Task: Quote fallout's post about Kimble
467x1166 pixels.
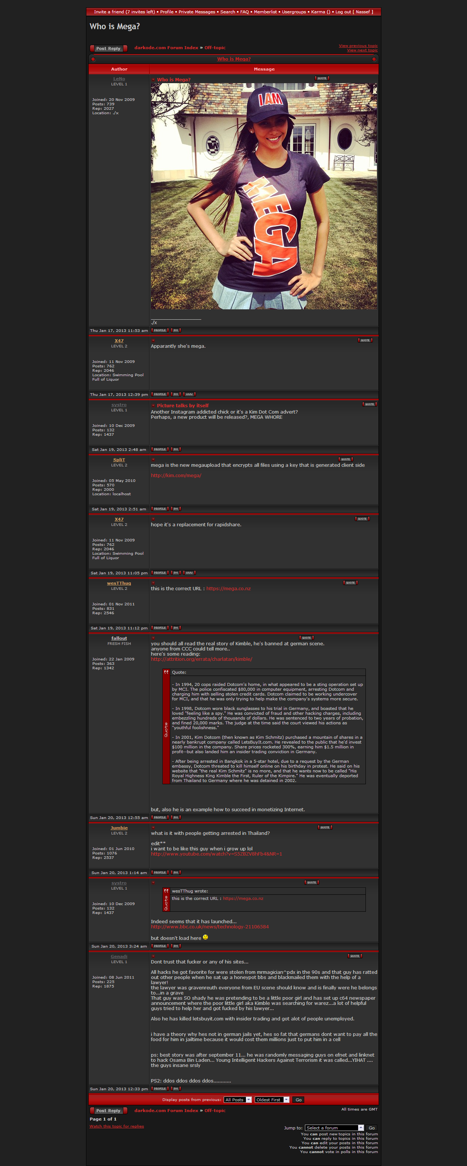Action: pos(306,638)
